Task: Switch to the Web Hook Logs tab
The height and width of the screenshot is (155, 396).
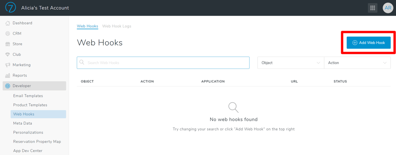Action: [x=117, y=26]
